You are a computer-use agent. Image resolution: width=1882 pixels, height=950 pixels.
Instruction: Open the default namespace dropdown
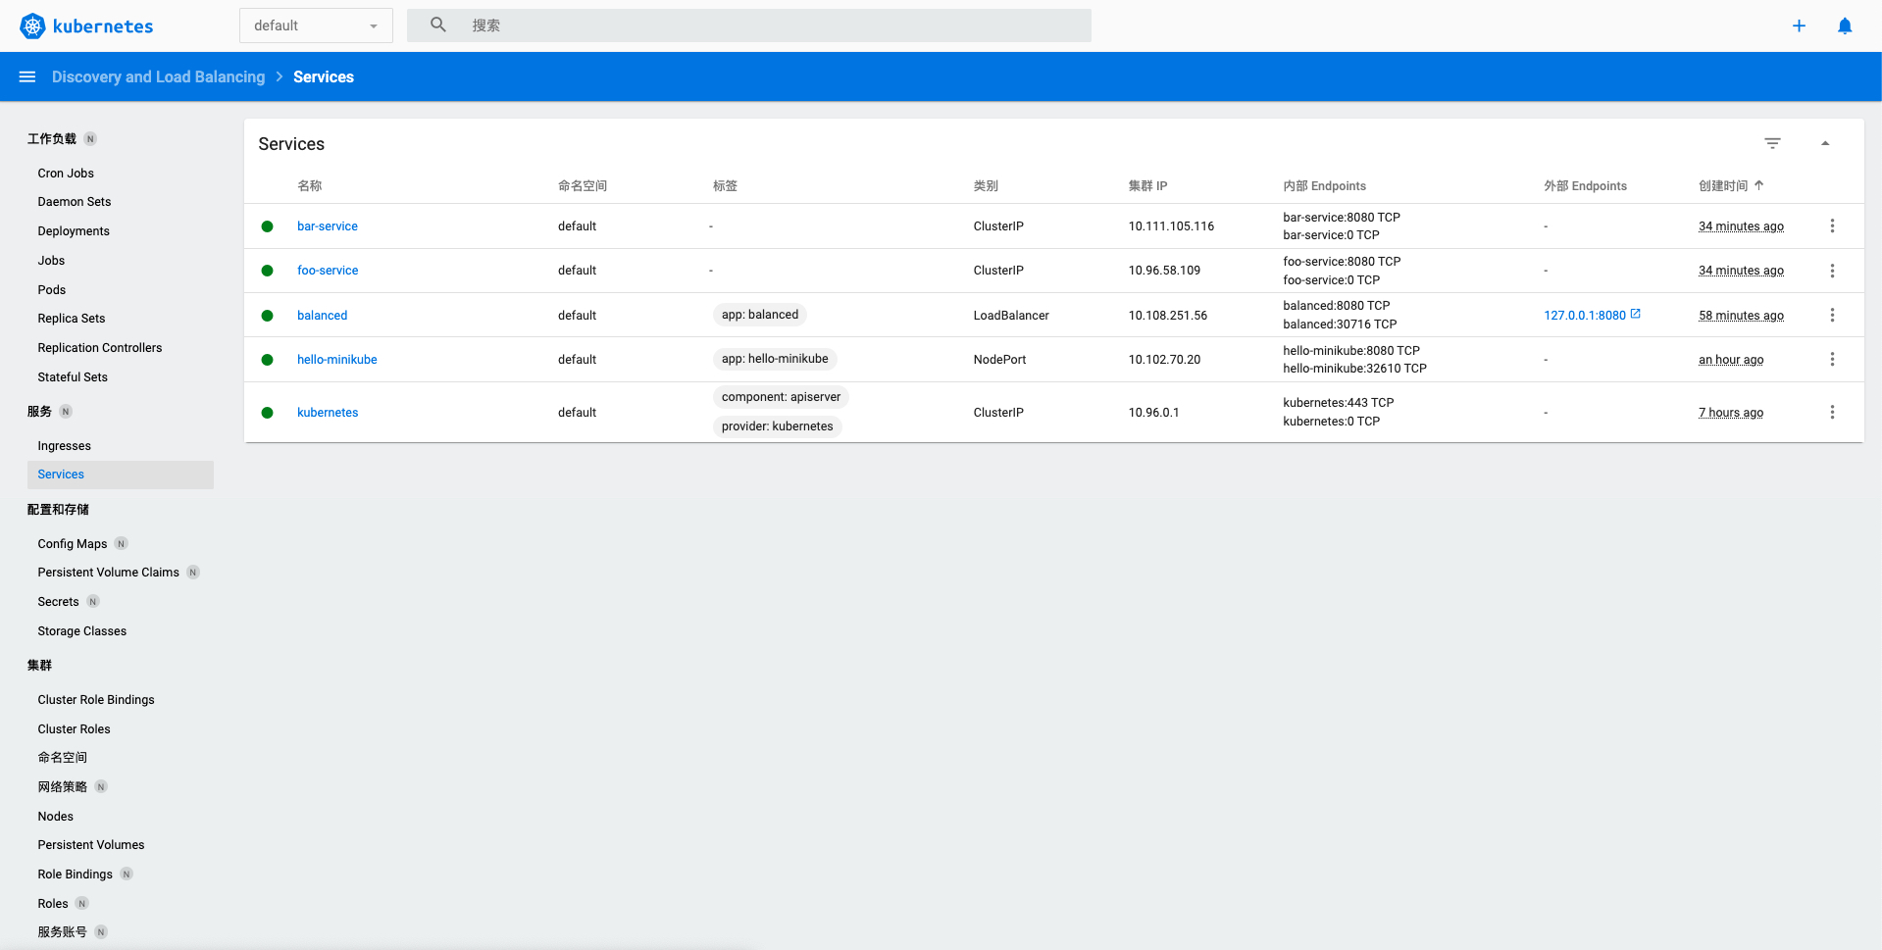(316, 25)
